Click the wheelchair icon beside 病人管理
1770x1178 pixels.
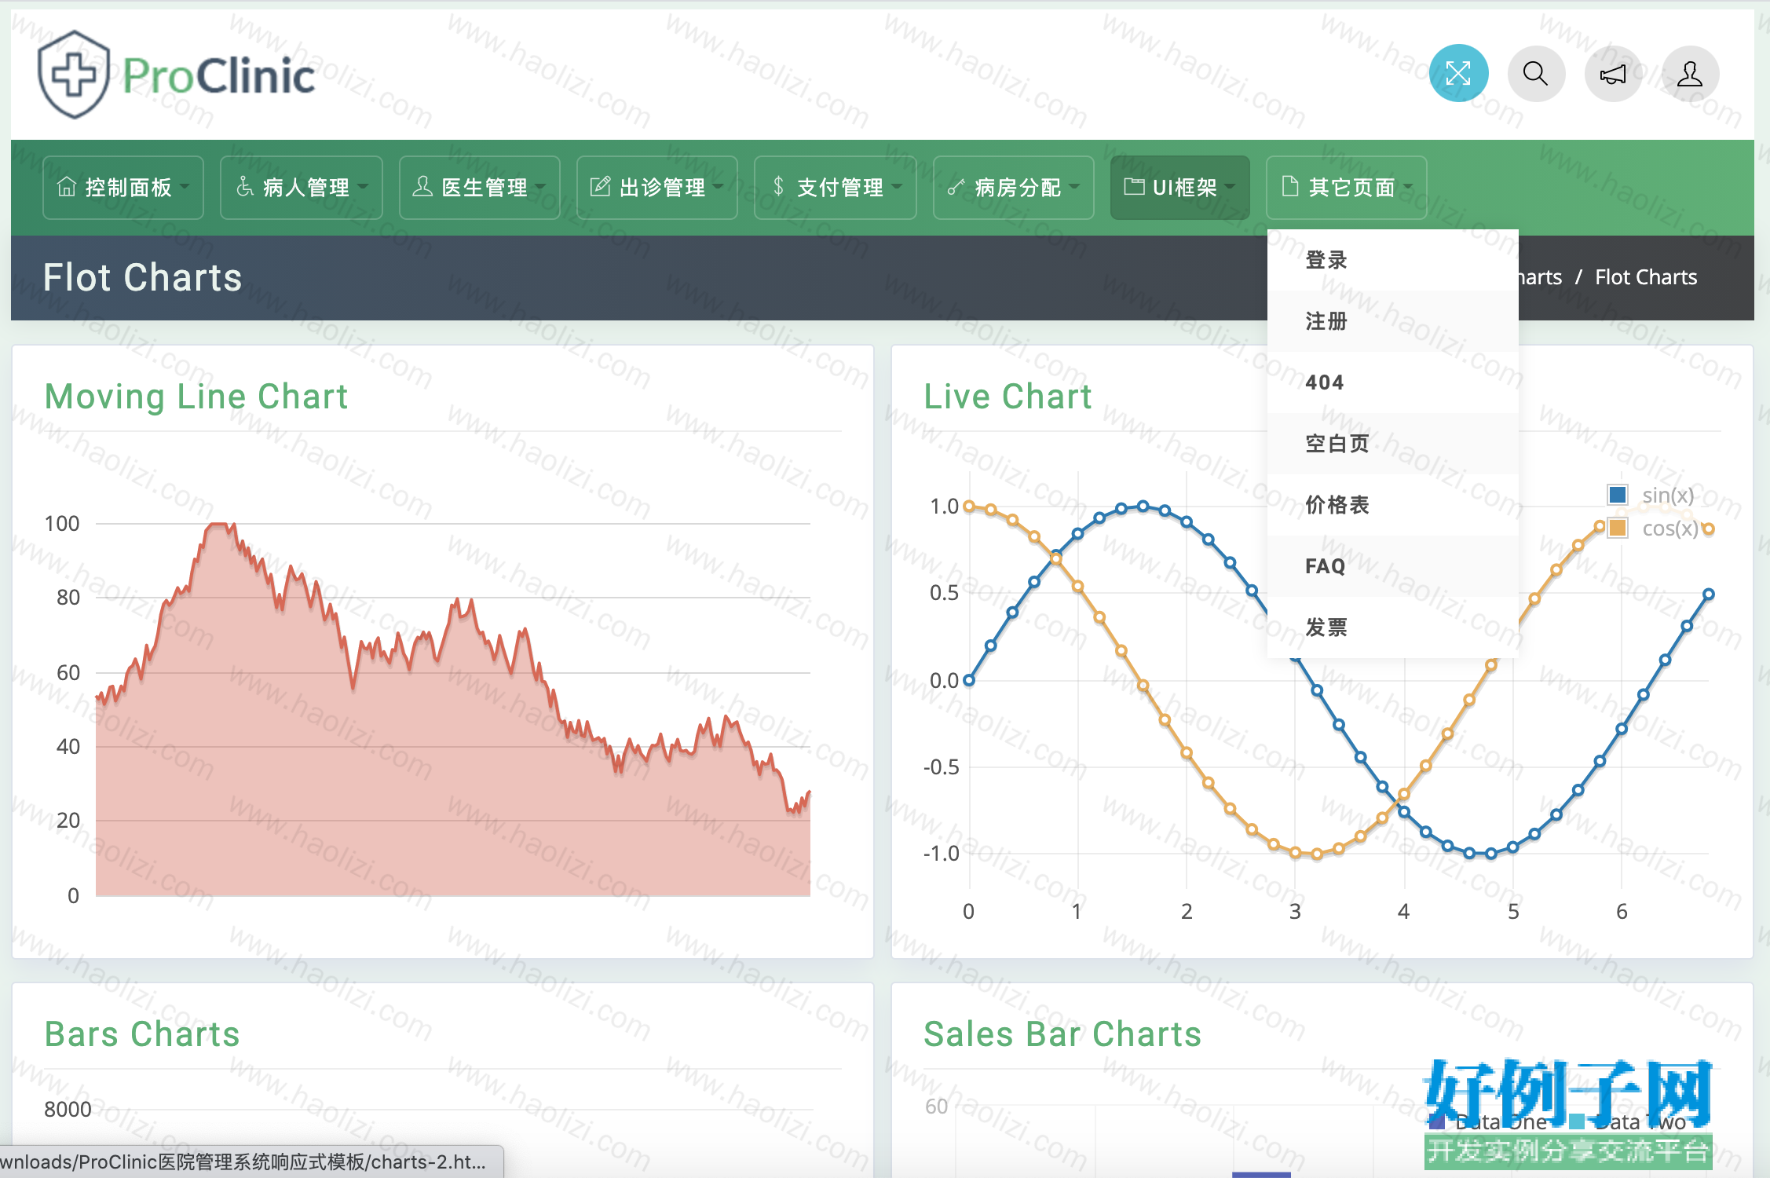click(x=244, y=187)
